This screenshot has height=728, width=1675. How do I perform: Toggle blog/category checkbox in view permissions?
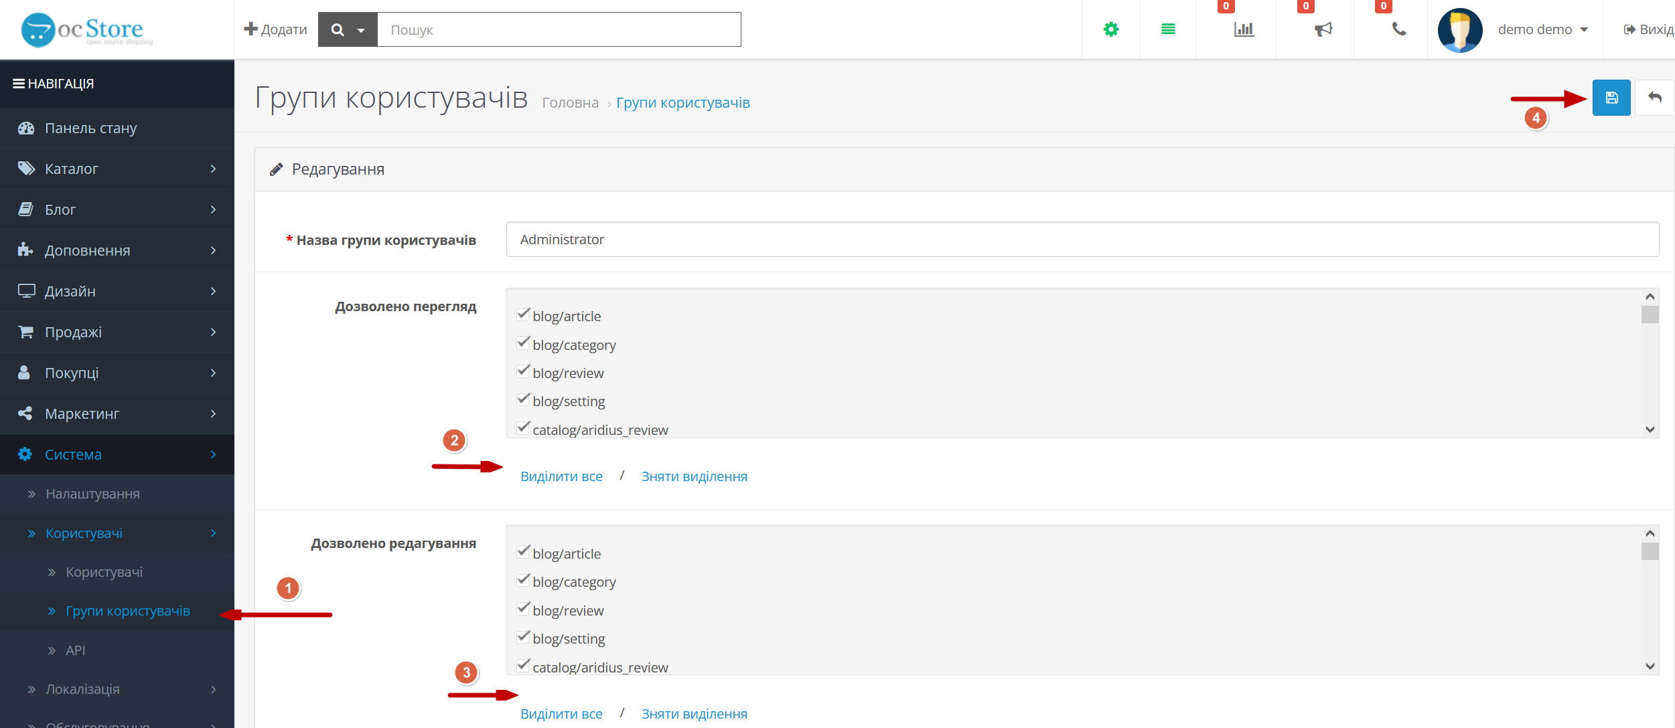[x=524, y=343]
